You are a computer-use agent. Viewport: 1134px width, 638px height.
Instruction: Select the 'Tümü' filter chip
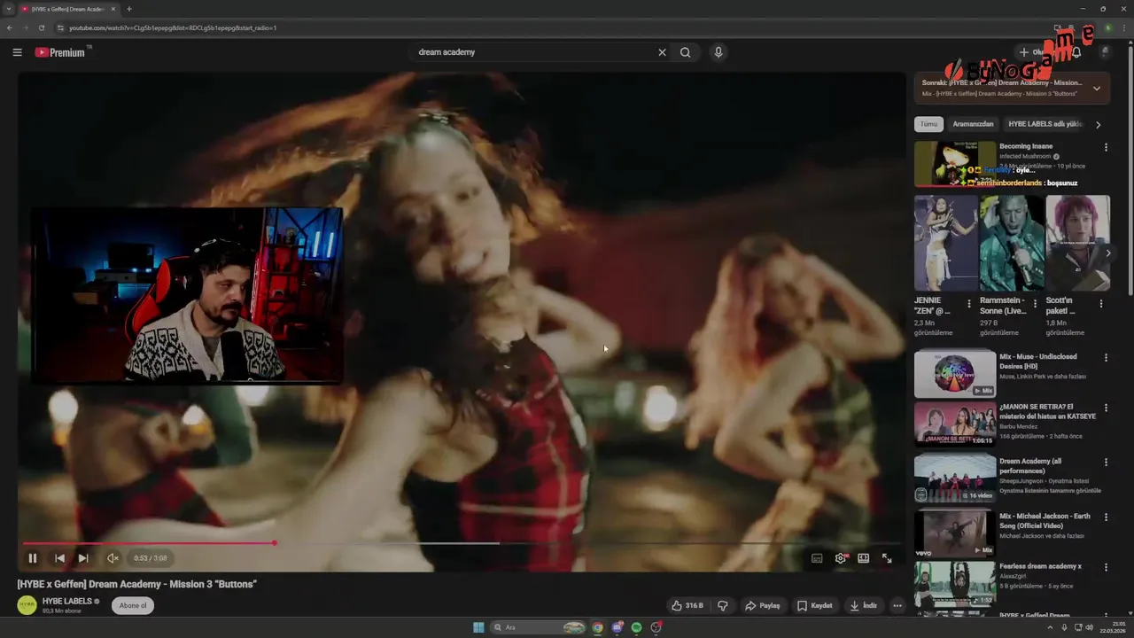[x=928, y=124]
